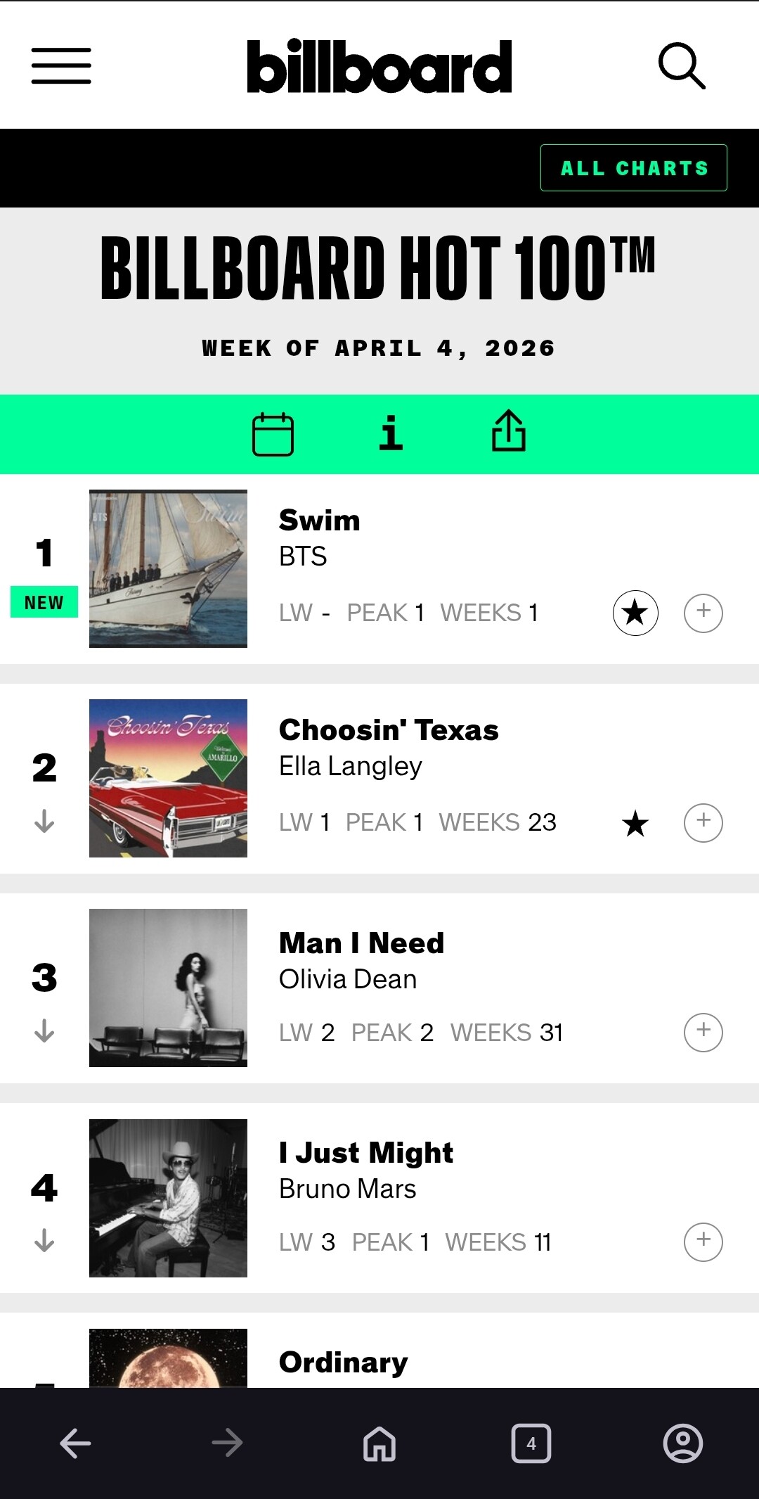
Task: Open the All Charts menu
Action: click(x=634, y=168)
